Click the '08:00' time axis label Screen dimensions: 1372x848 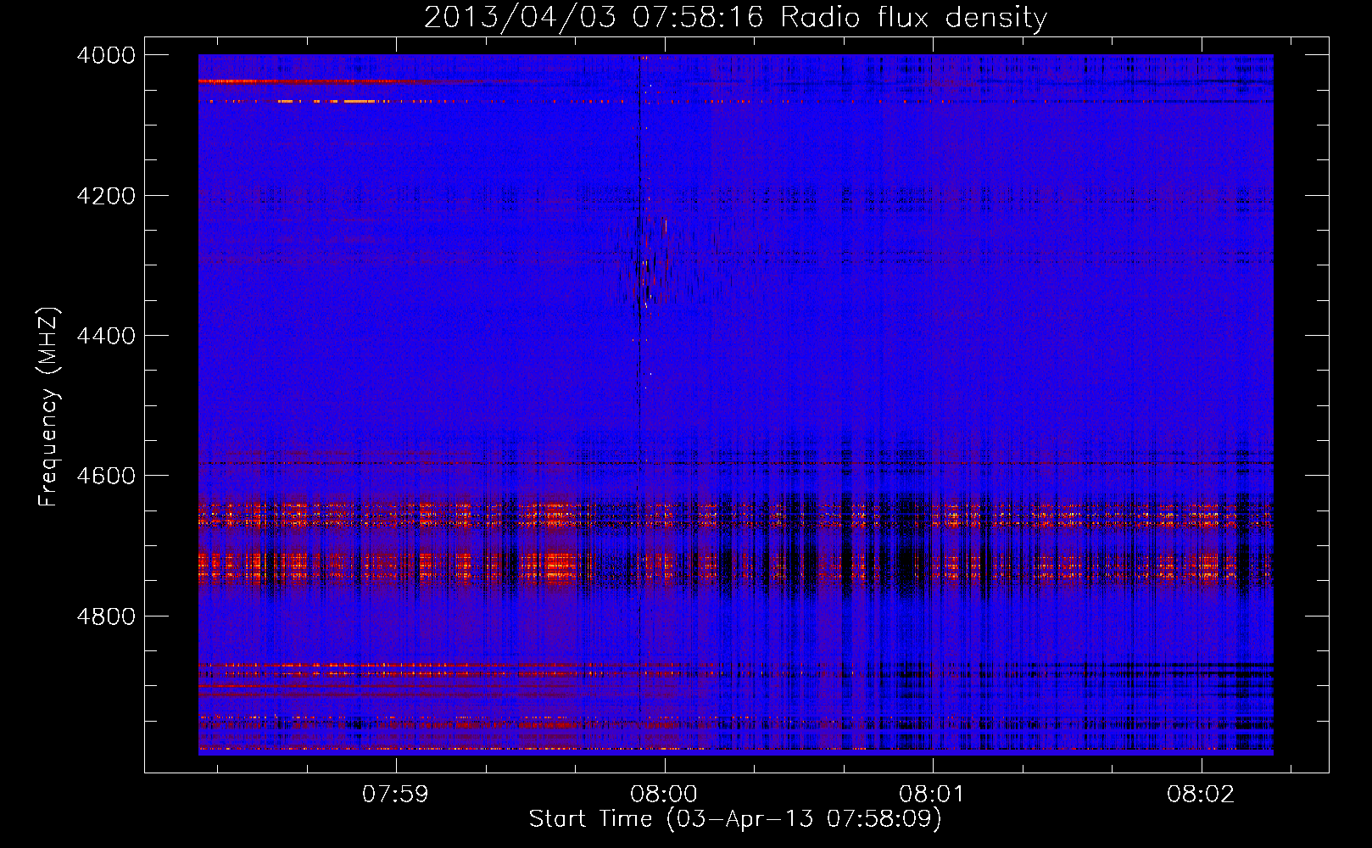tap(664, 795)
